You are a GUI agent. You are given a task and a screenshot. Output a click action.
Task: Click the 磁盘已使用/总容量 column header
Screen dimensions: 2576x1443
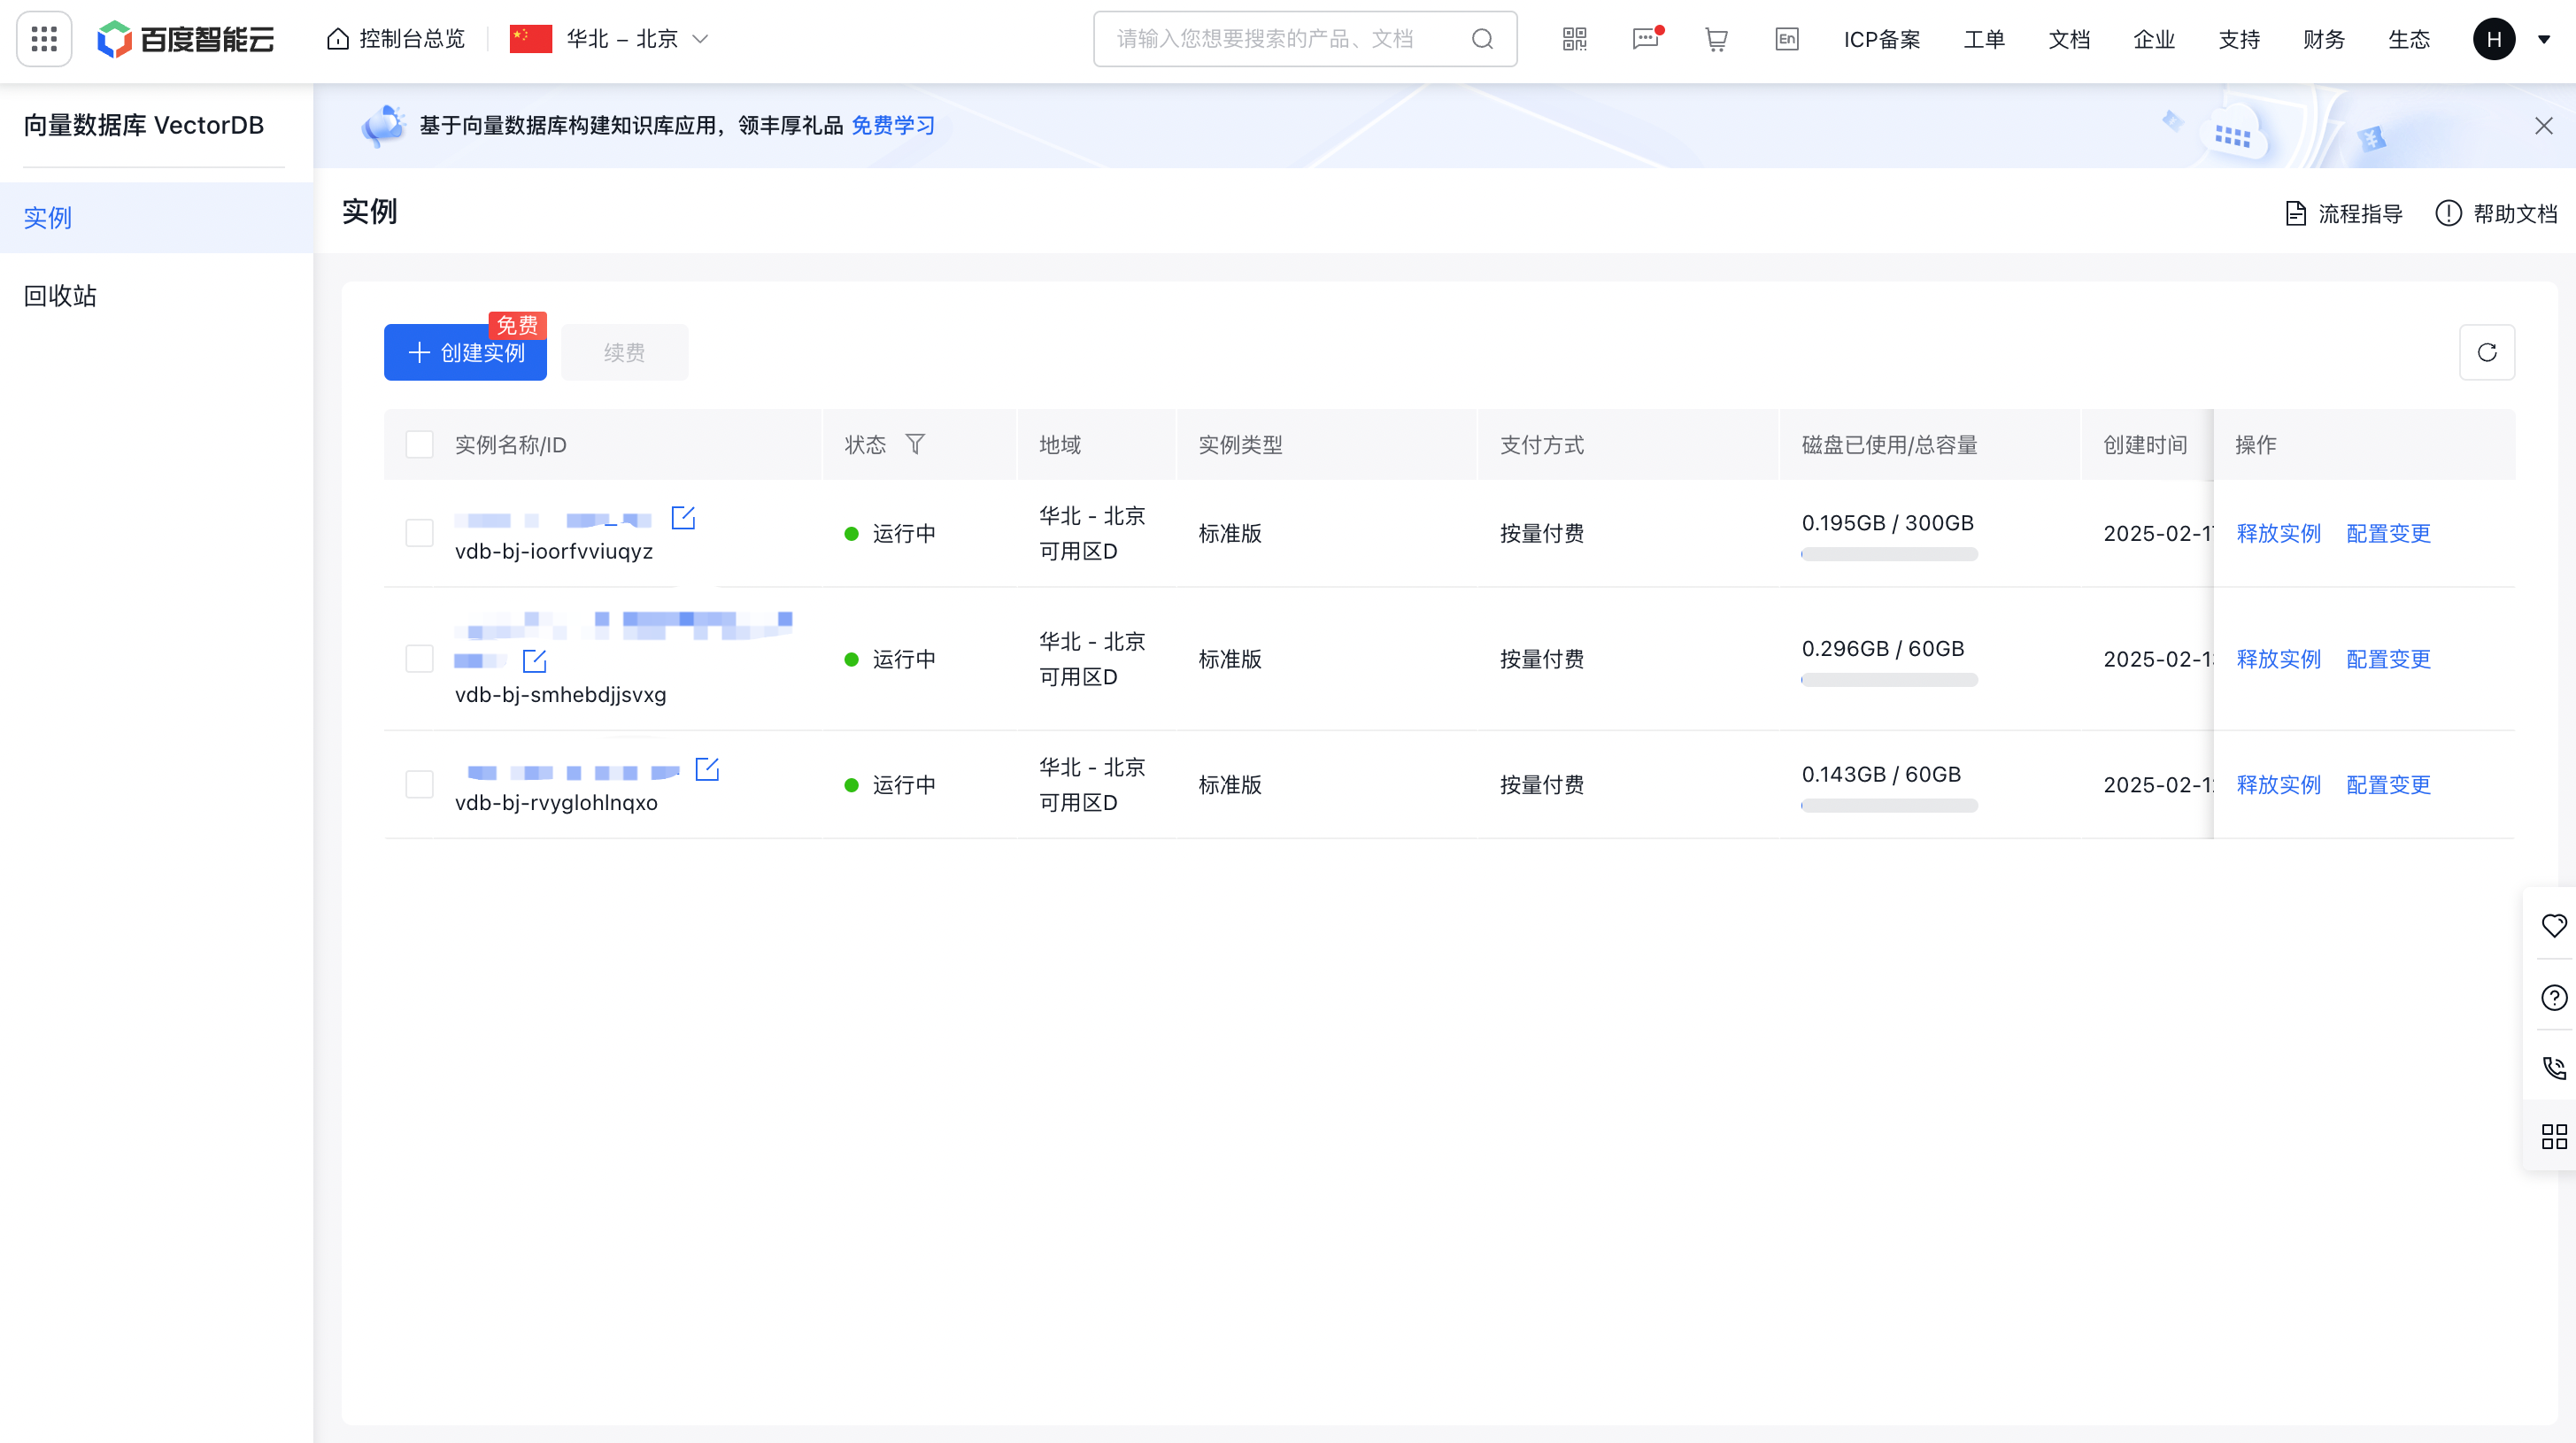[x=1889, y=444]
